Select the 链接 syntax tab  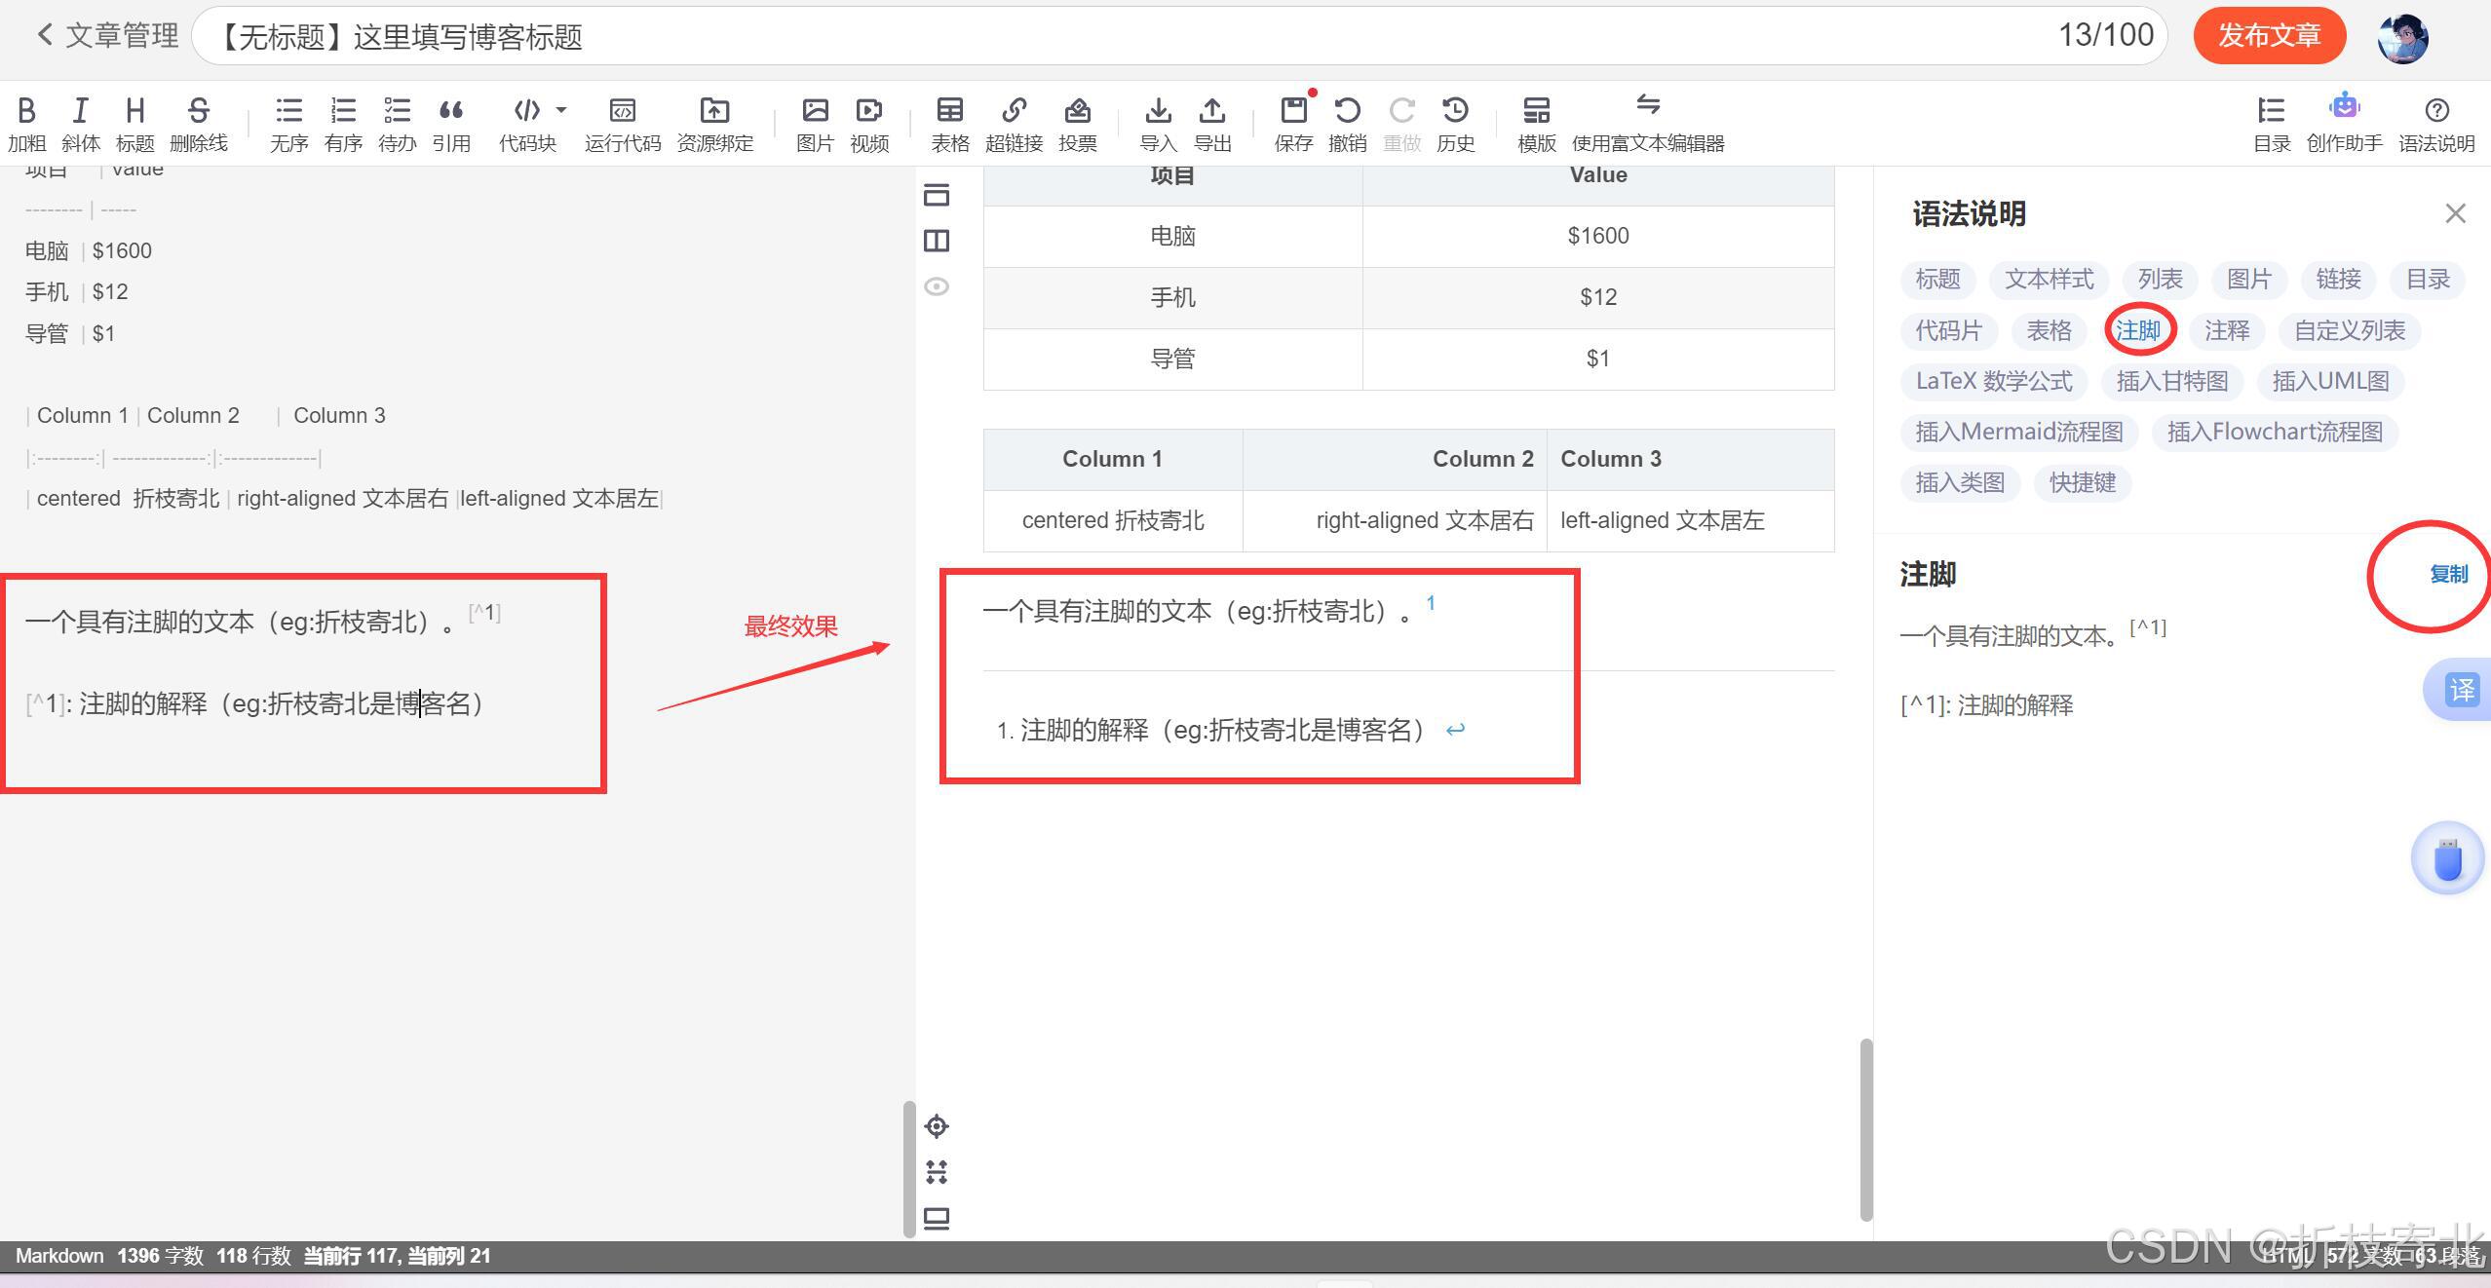[x=2339, y=280]
